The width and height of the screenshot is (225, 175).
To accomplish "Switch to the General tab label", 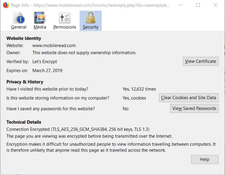I will [x=19, y=27].
